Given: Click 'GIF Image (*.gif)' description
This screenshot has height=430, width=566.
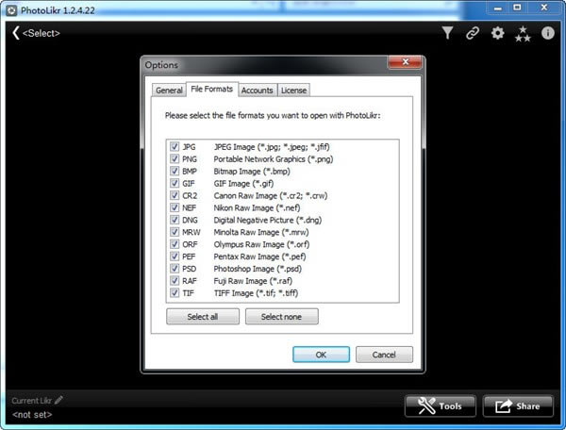Looking at the screenshot, I should coord(243,183).
